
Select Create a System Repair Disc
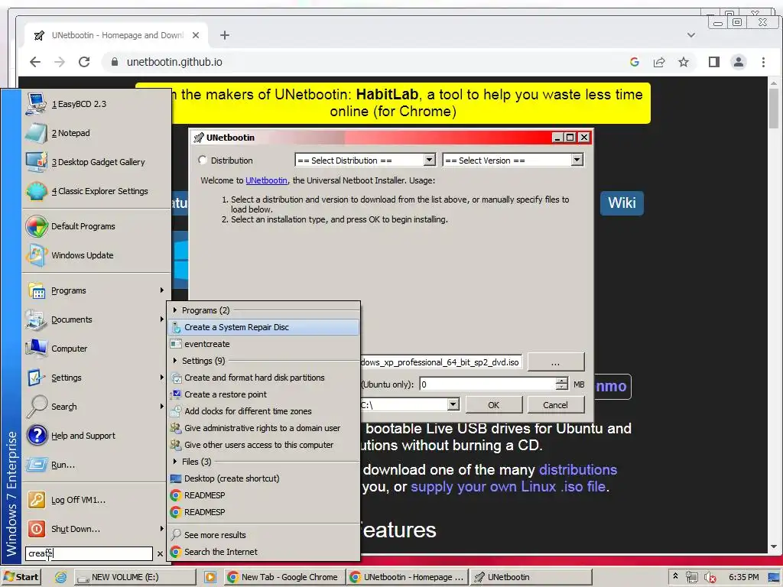pos(264,327)
